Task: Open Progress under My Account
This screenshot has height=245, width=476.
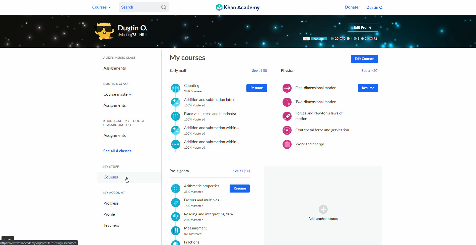Action: pyautogui.click(x=111, y=203)
